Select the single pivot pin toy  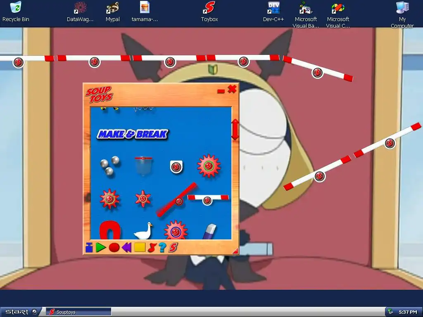coord(176,167)
